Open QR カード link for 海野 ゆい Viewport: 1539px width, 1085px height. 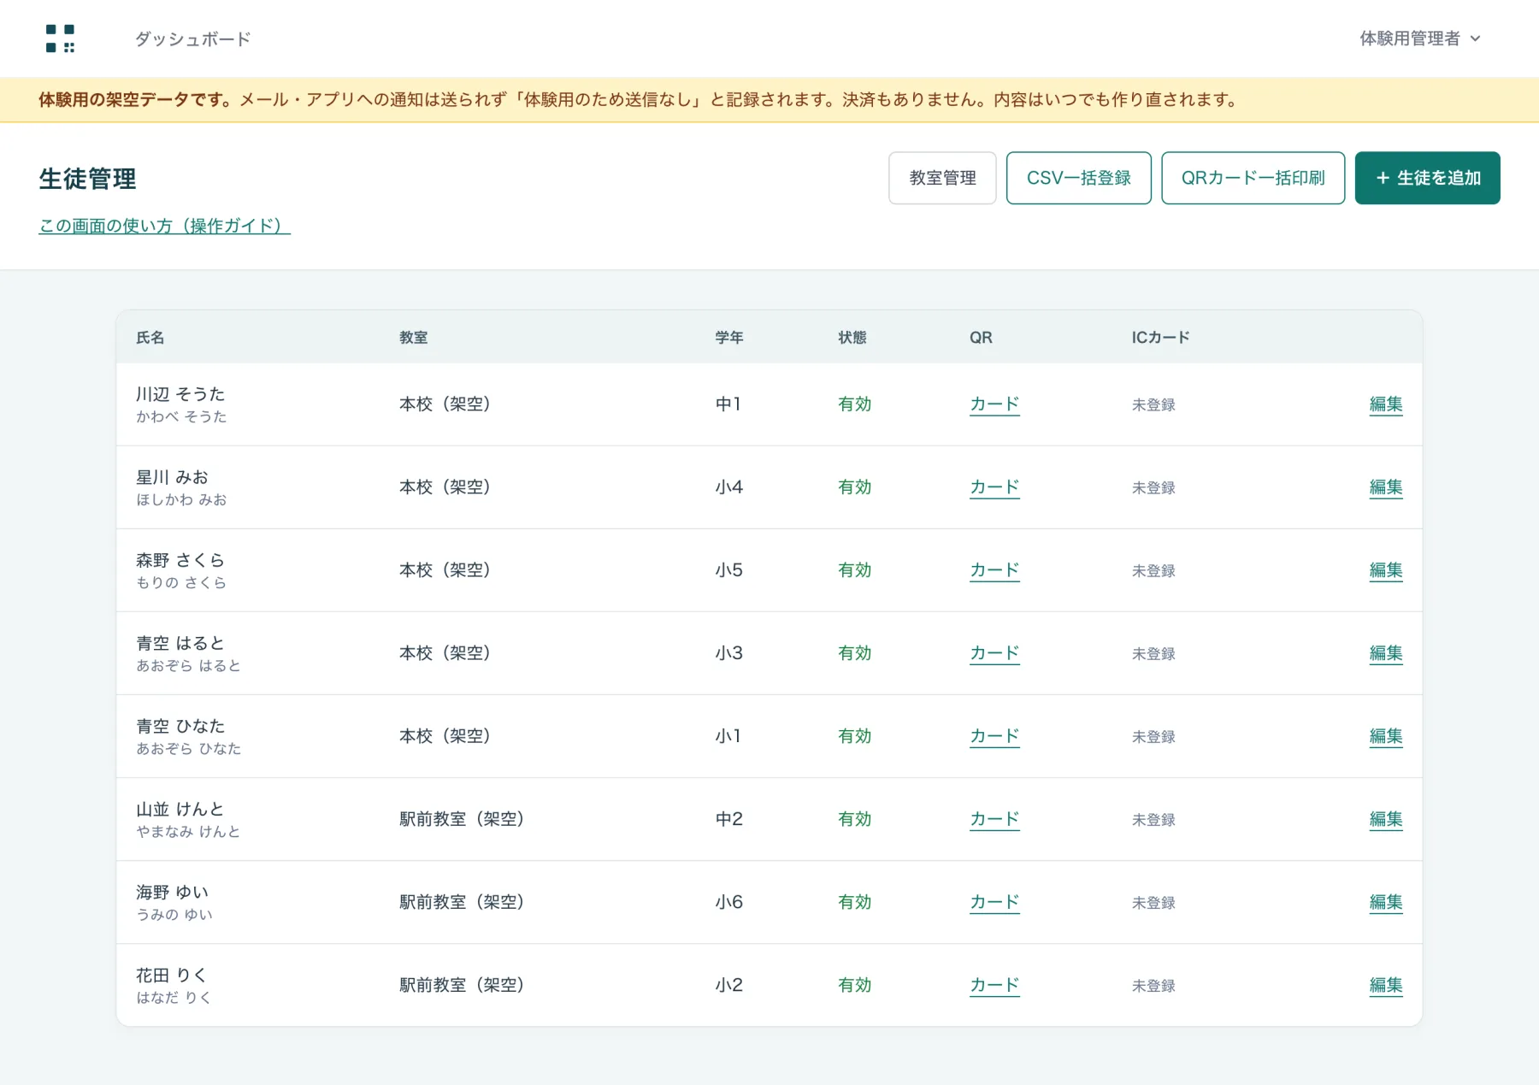point(994,901)
